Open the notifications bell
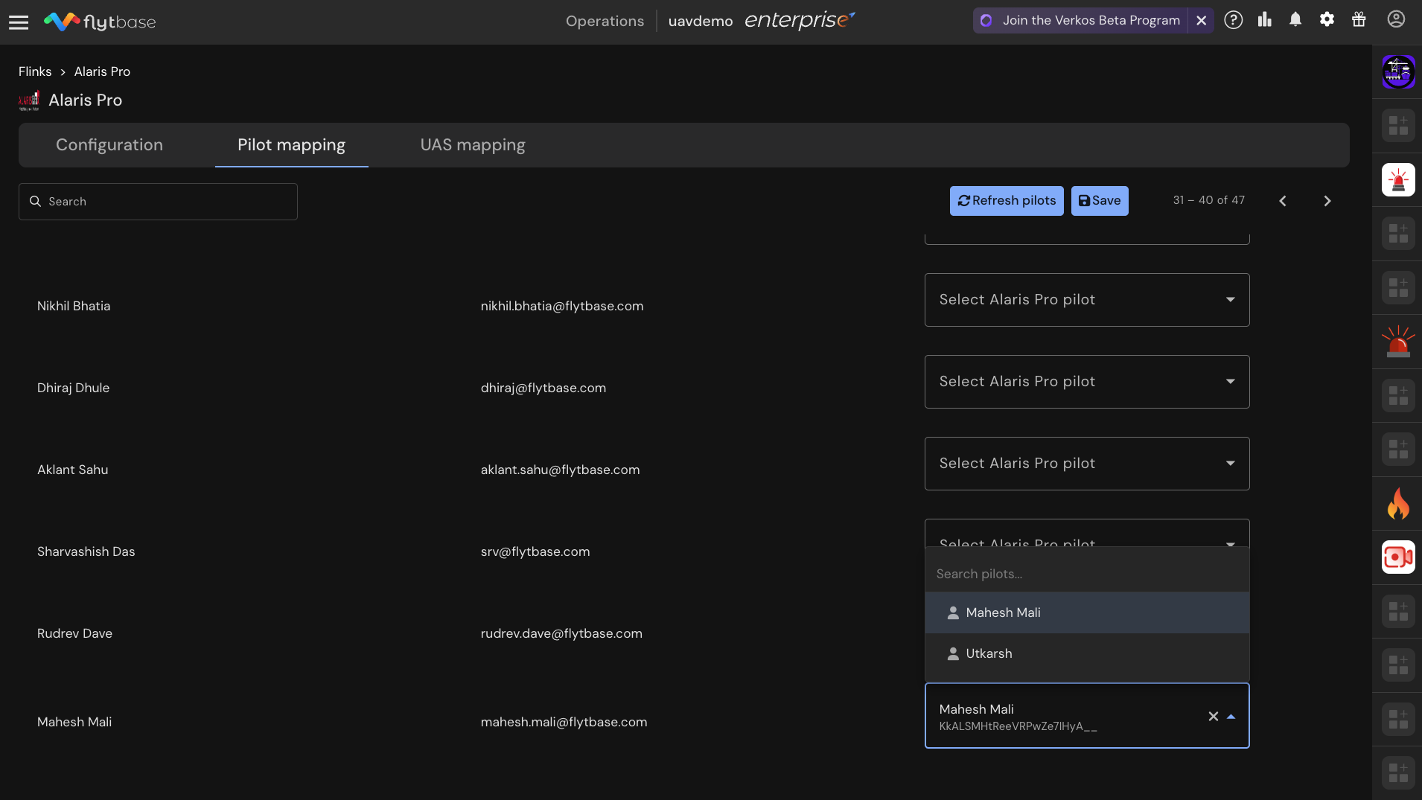The width and height of the screenshot is (1422, 800). click(x=1295, y=20)
